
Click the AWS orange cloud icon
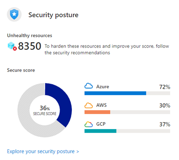[89, 106]
